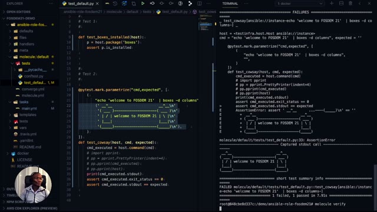
Task: Open the LICENSE file
Action: pyautogui.click(x=24, y=160)
